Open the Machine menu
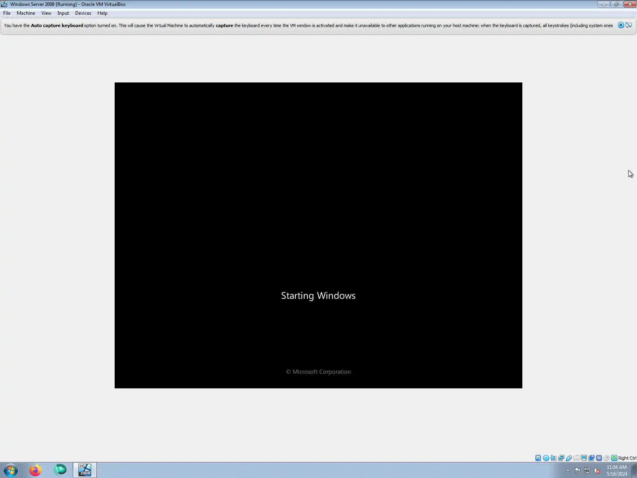637x478 pixels. 26,13
